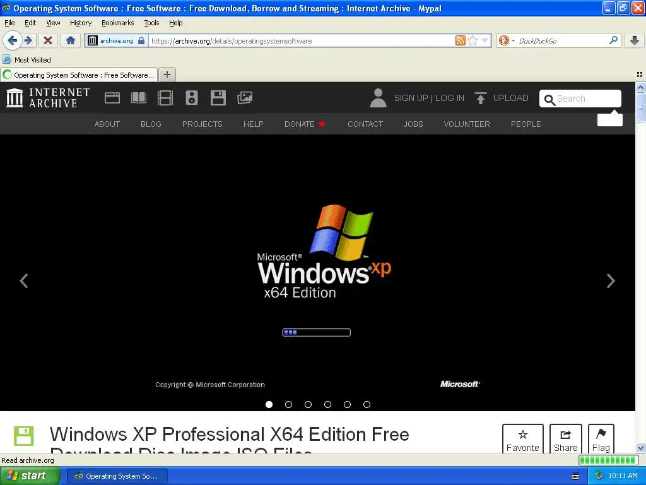Open the Tools menu
This screenshot has height=485, width=646.
point(151,23)
